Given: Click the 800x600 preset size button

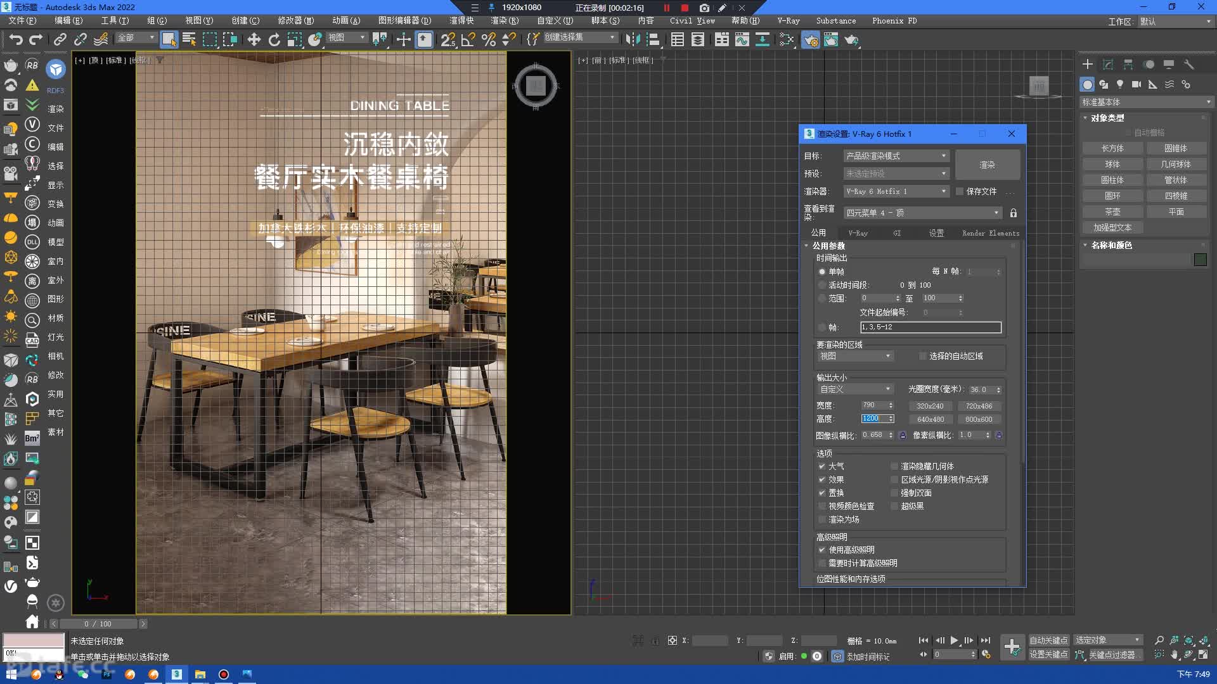Looking at the screenshot, I should point(979,419).
